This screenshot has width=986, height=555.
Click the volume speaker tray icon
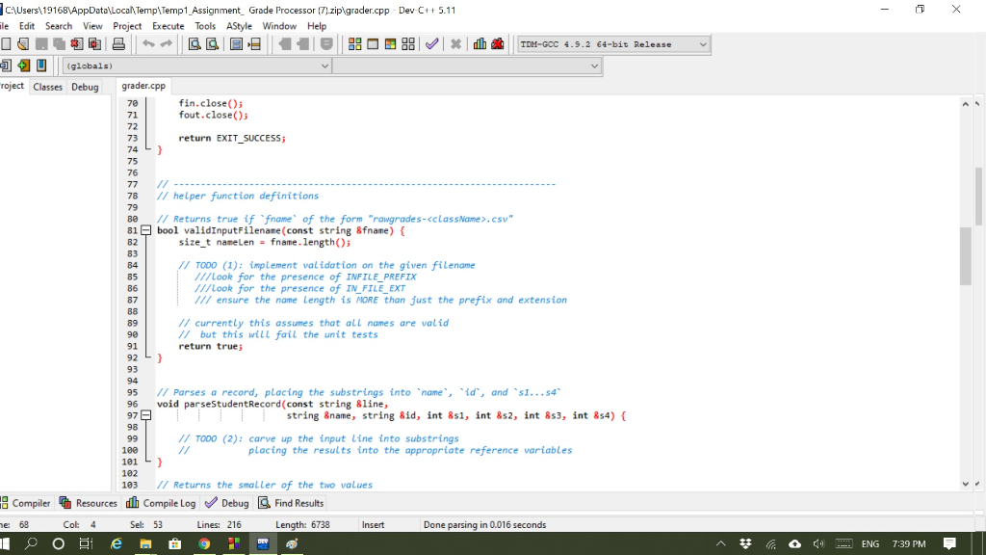(818, 543)
